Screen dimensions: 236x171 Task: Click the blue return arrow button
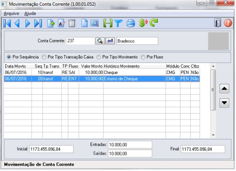pyautogui.click(x=110, y=41)
